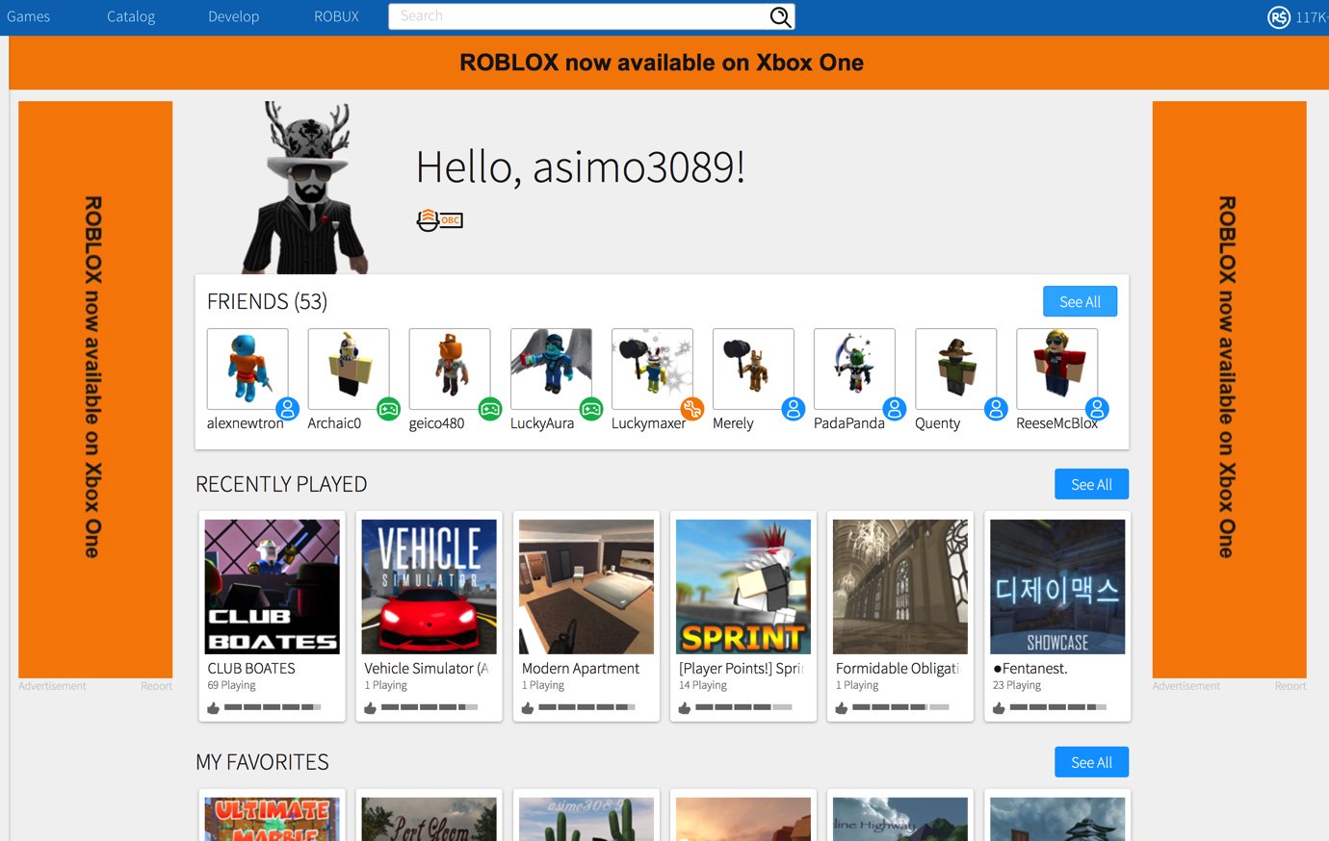The height and width of the screenshot is (841, 1329).
Task: Open the right vertical Xbox One ad
Action: tap(1230, 390)
